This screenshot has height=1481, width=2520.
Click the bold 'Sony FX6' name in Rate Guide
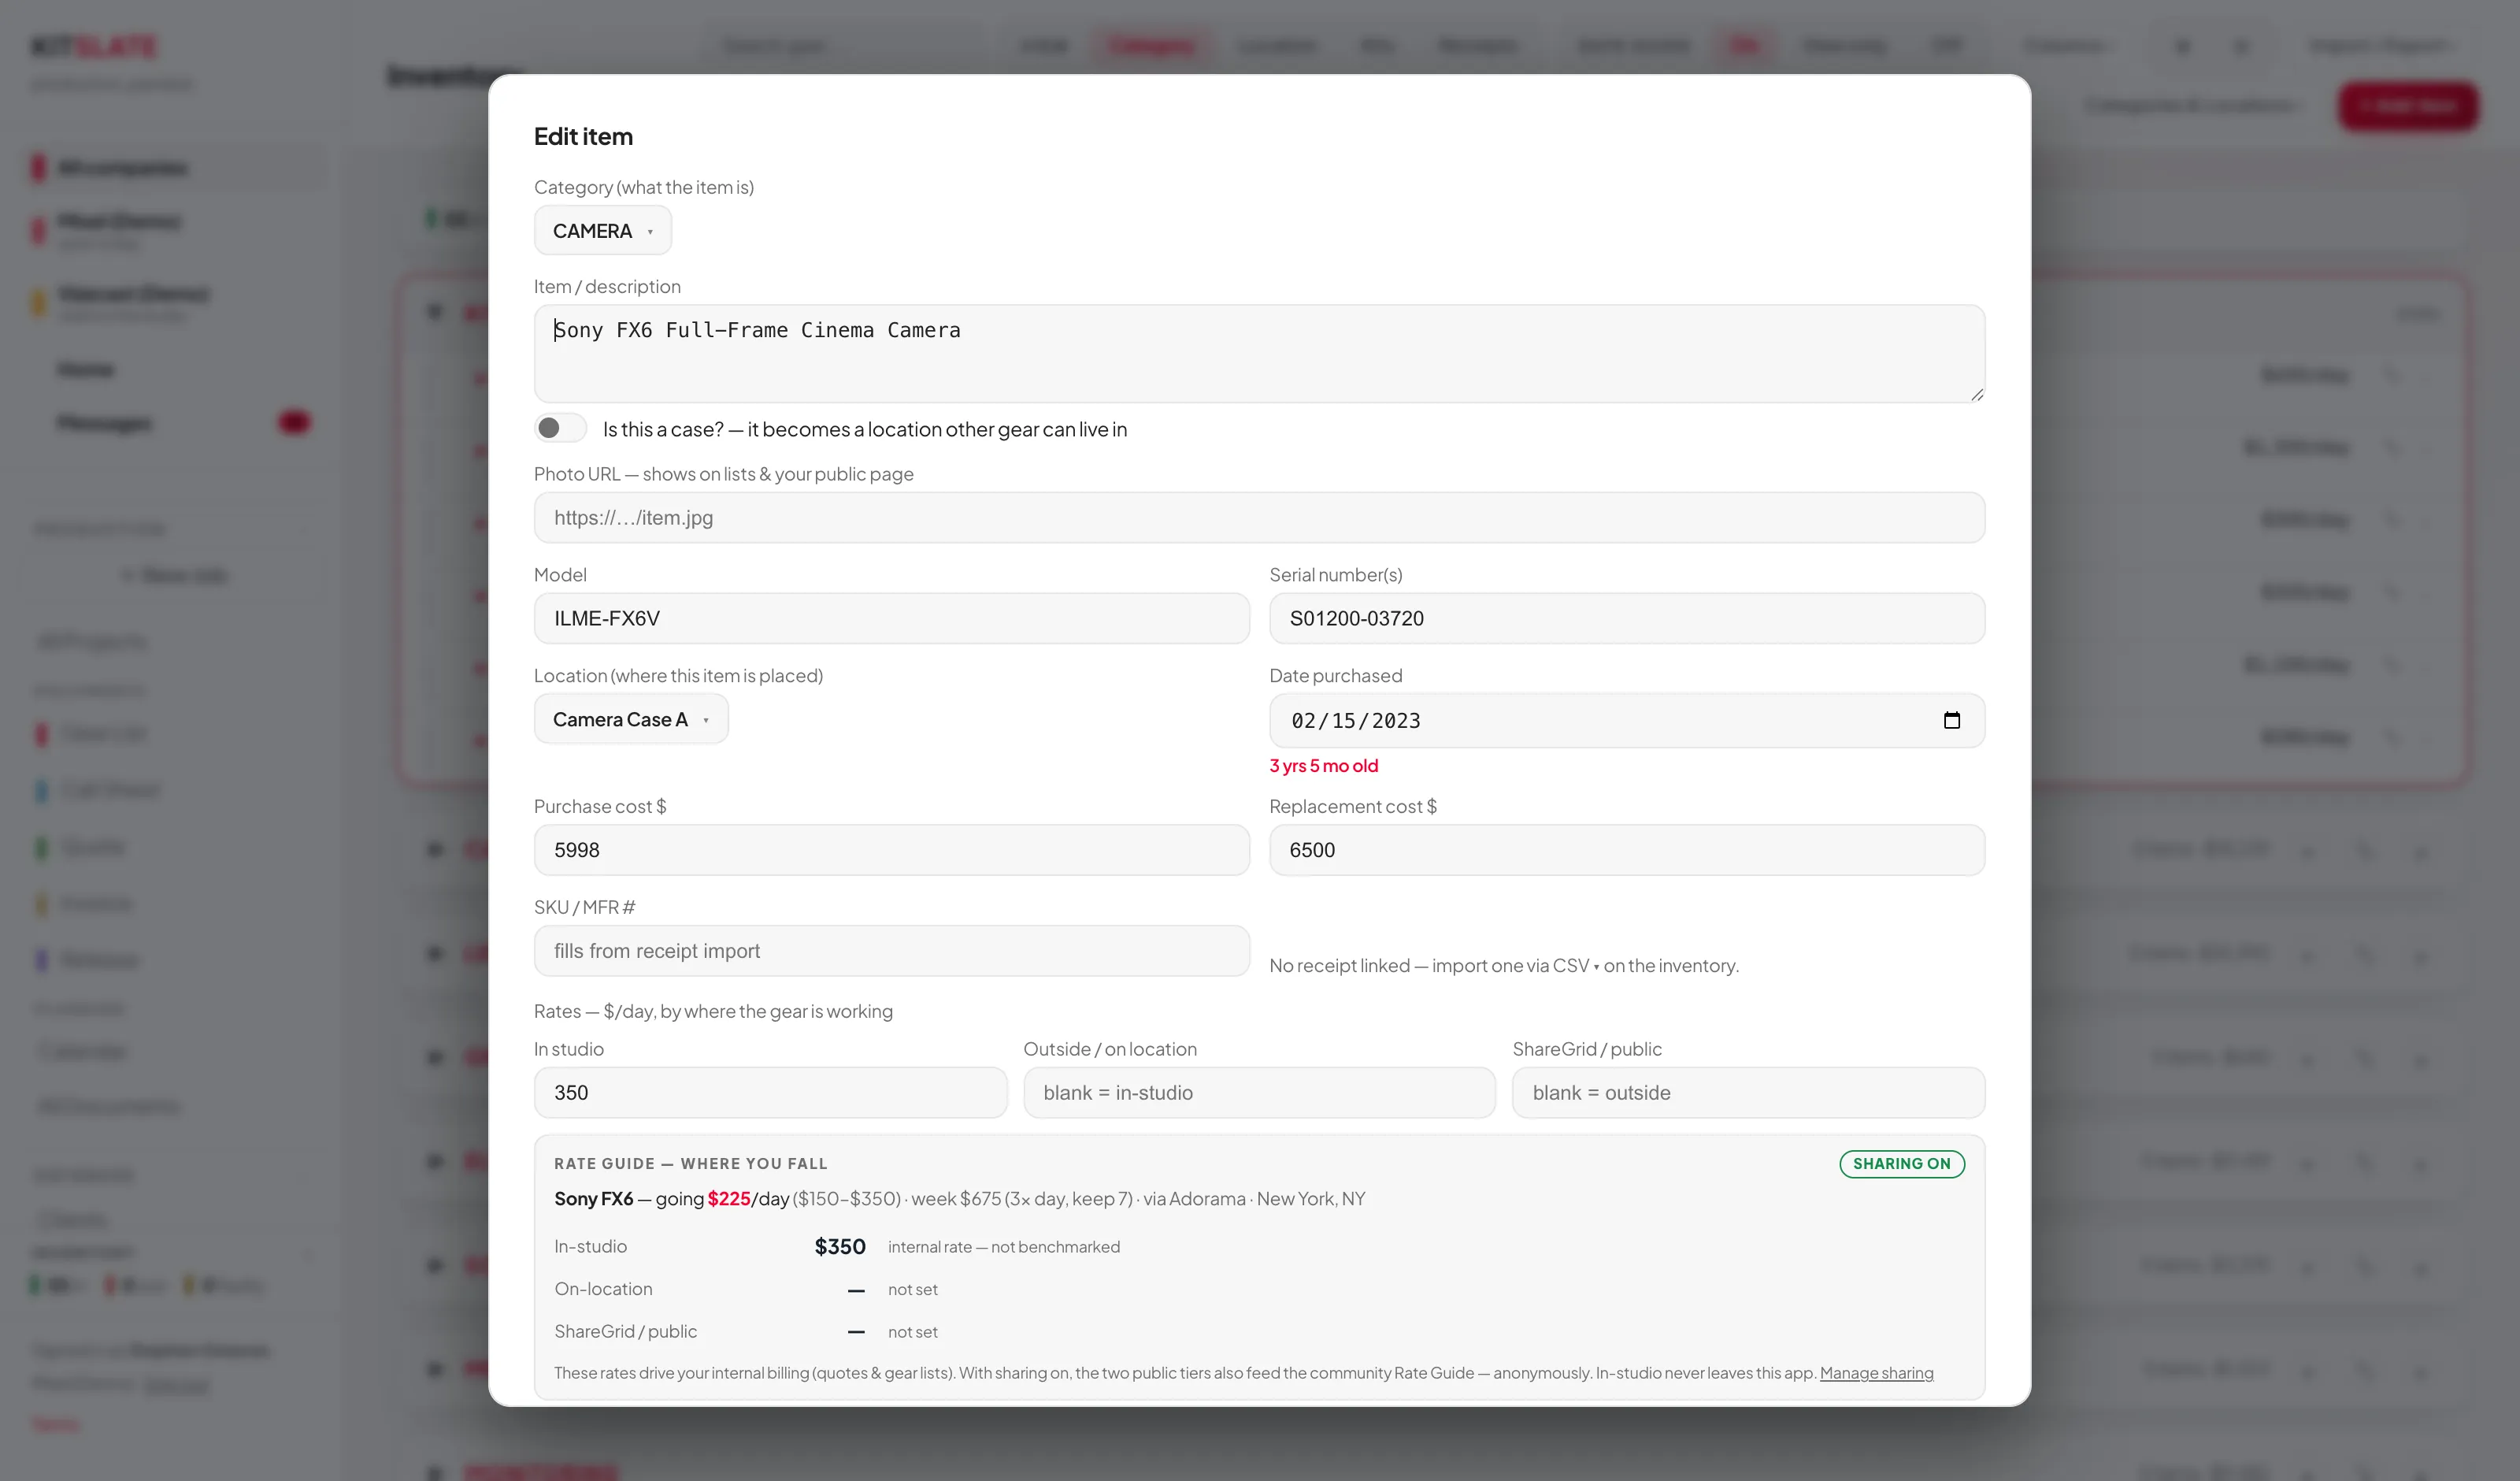[x=594, y=1199]
